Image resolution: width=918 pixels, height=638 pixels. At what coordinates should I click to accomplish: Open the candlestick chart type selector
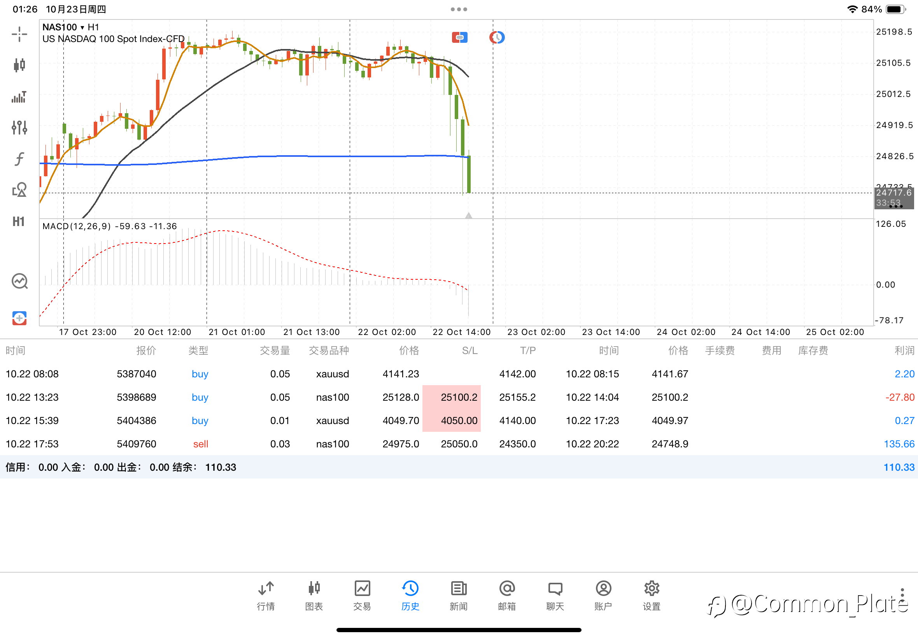19,65
